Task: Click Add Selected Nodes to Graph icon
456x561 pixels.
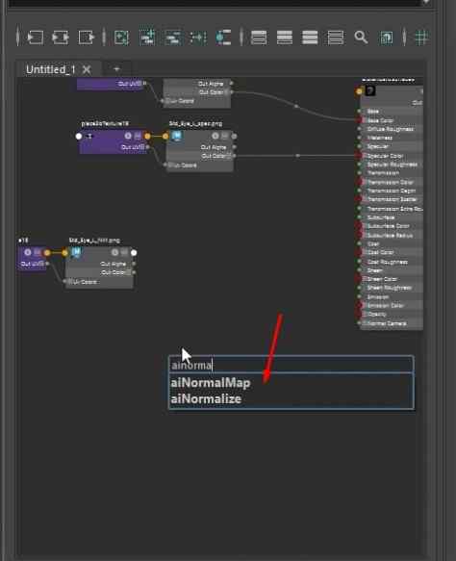Action: coord(147,38)
